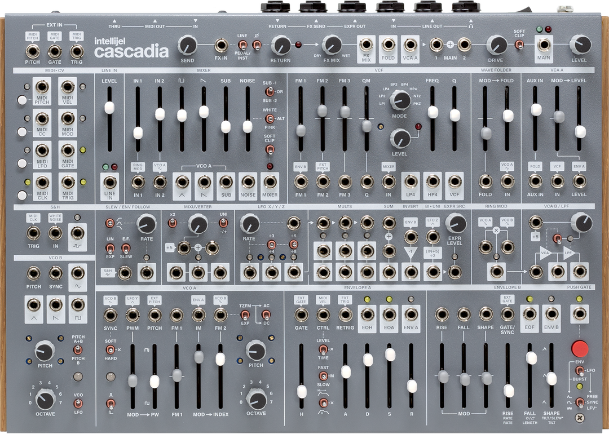The width and height of the screenshot is (609, 434).
Task: Click the Envelope A sustain (S) slider
Action: click(x=390, y=354)
